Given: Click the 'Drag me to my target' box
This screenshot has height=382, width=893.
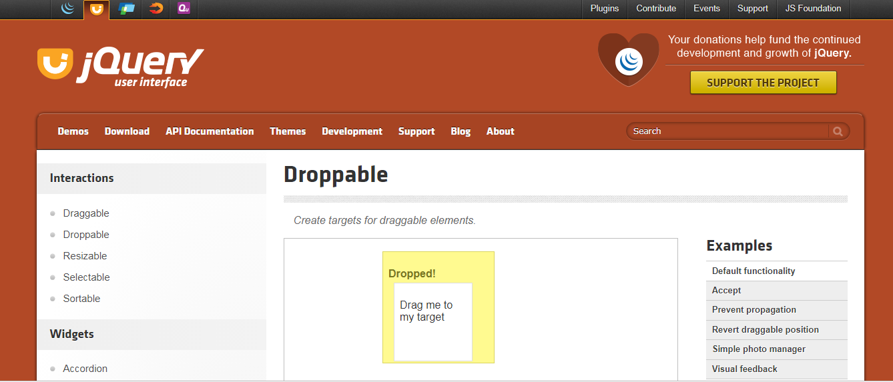Looking at the screenshot, I should (432, 321).
